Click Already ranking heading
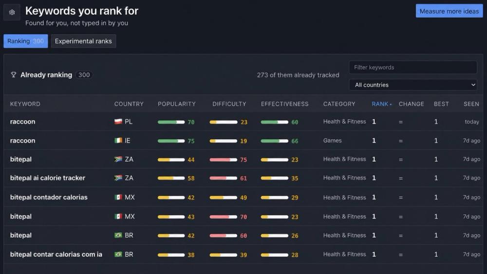Image resolution: width=487 pixels, height=274 pixels. [46, 75]
